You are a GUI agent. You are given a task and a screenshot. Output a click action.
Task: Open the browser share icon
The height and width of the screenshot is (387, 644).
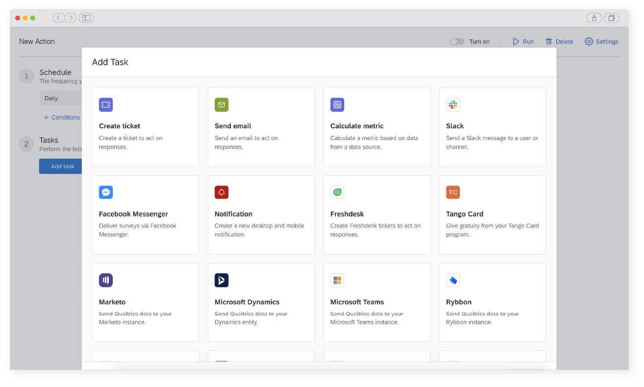click(x=594, y=18)
